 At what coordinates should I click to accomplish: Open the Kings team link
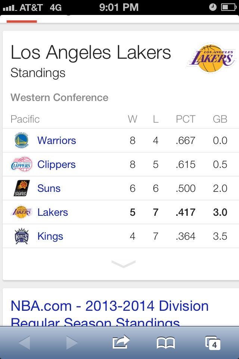point(50,236)
